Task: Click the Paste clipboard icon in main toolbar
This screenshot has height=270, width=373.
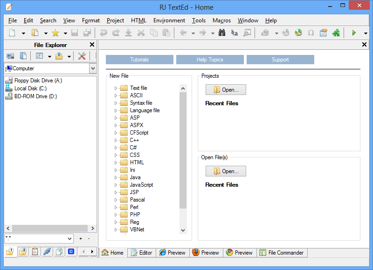Action: point(166,33)
